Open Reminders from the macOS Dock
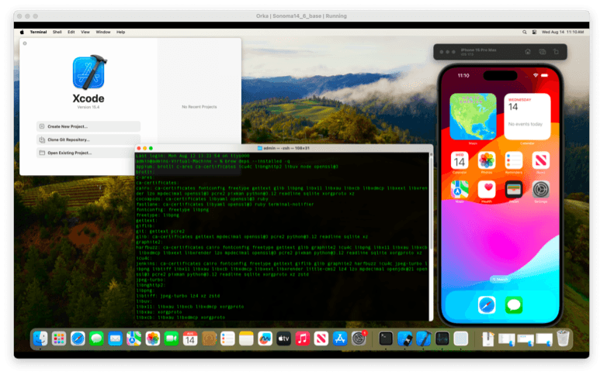 click(227, 339)
